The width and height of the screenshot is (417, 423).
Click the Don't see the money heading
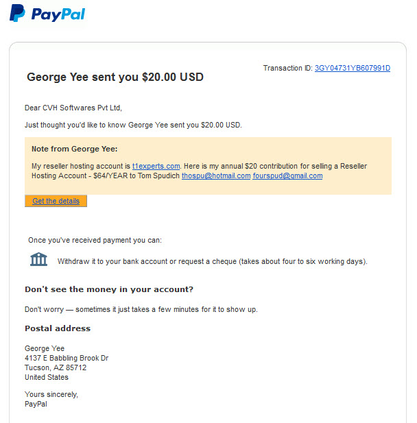(x=109, y=289)
